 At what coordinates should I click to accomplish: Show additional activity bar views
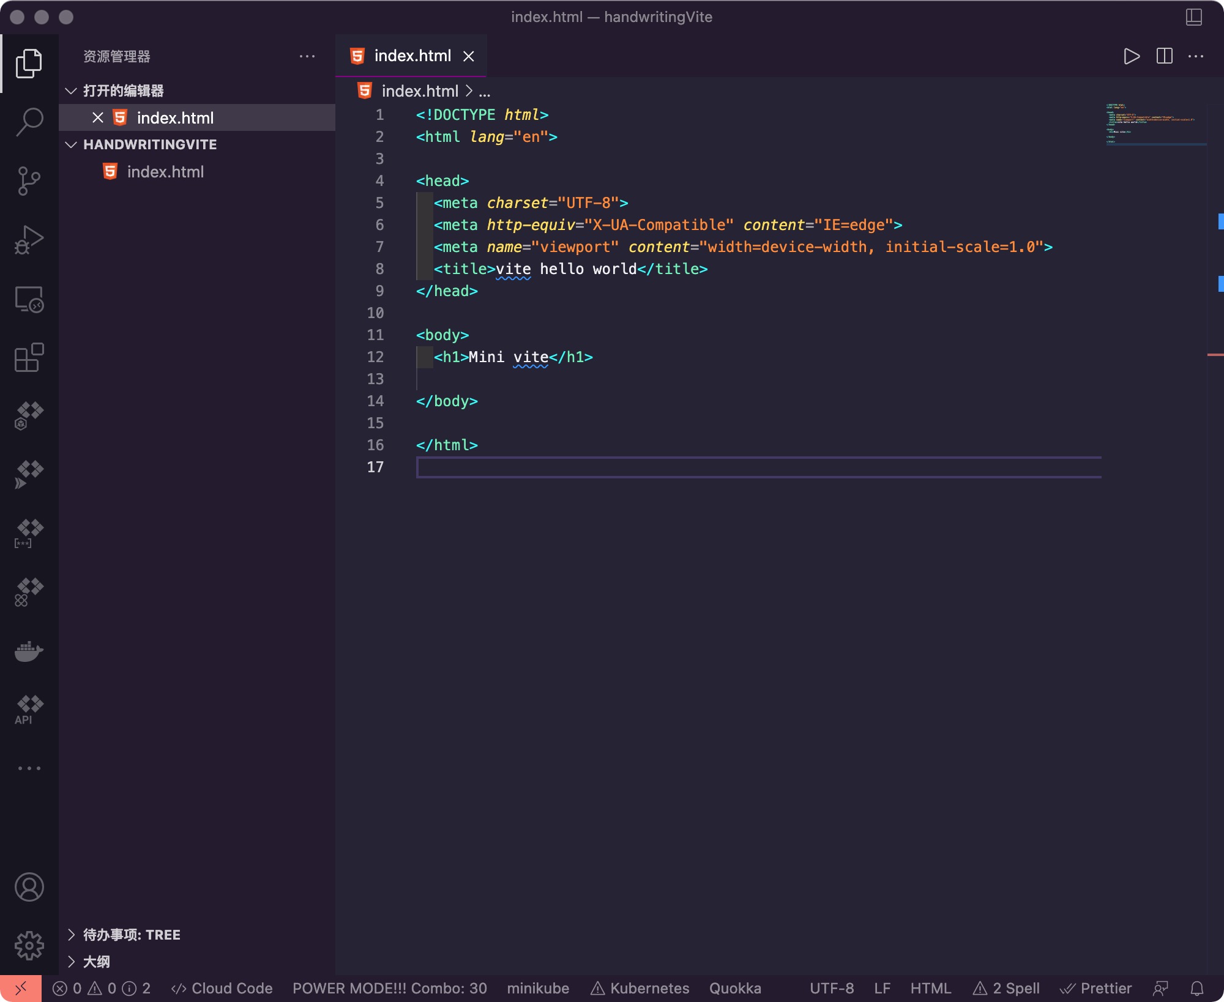click(29, 768)
